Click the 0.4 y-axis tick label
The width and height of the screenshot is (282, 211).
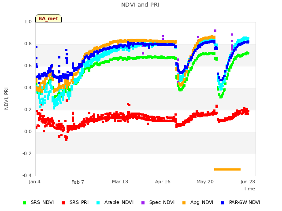[x=28, y=87]
